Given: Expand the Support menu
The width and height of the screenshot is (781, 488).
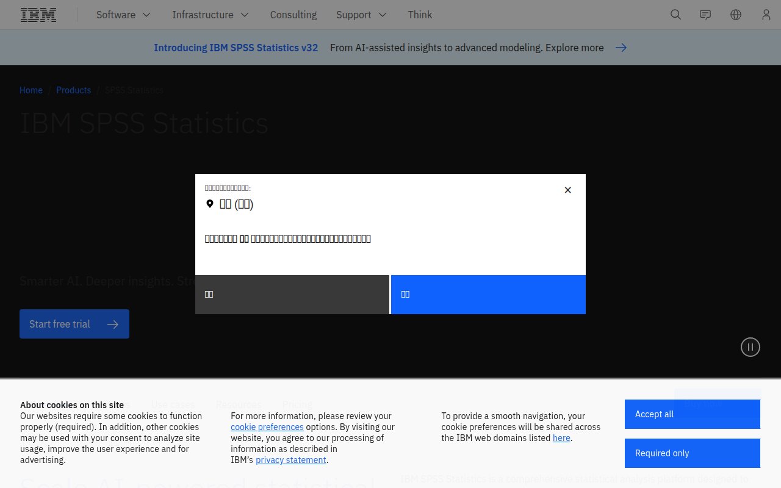Looking at the screenshot, I should point(362,15).
